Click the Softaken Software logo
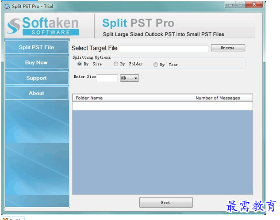 [x=42, y=26]
